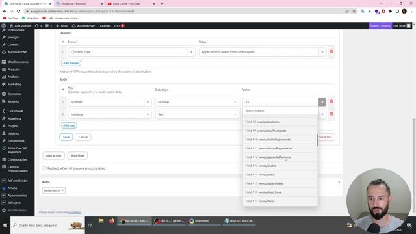Click the value field containing 55
Image resolution: width=416 pixels, height=234 pixels.
pos(280,102)
